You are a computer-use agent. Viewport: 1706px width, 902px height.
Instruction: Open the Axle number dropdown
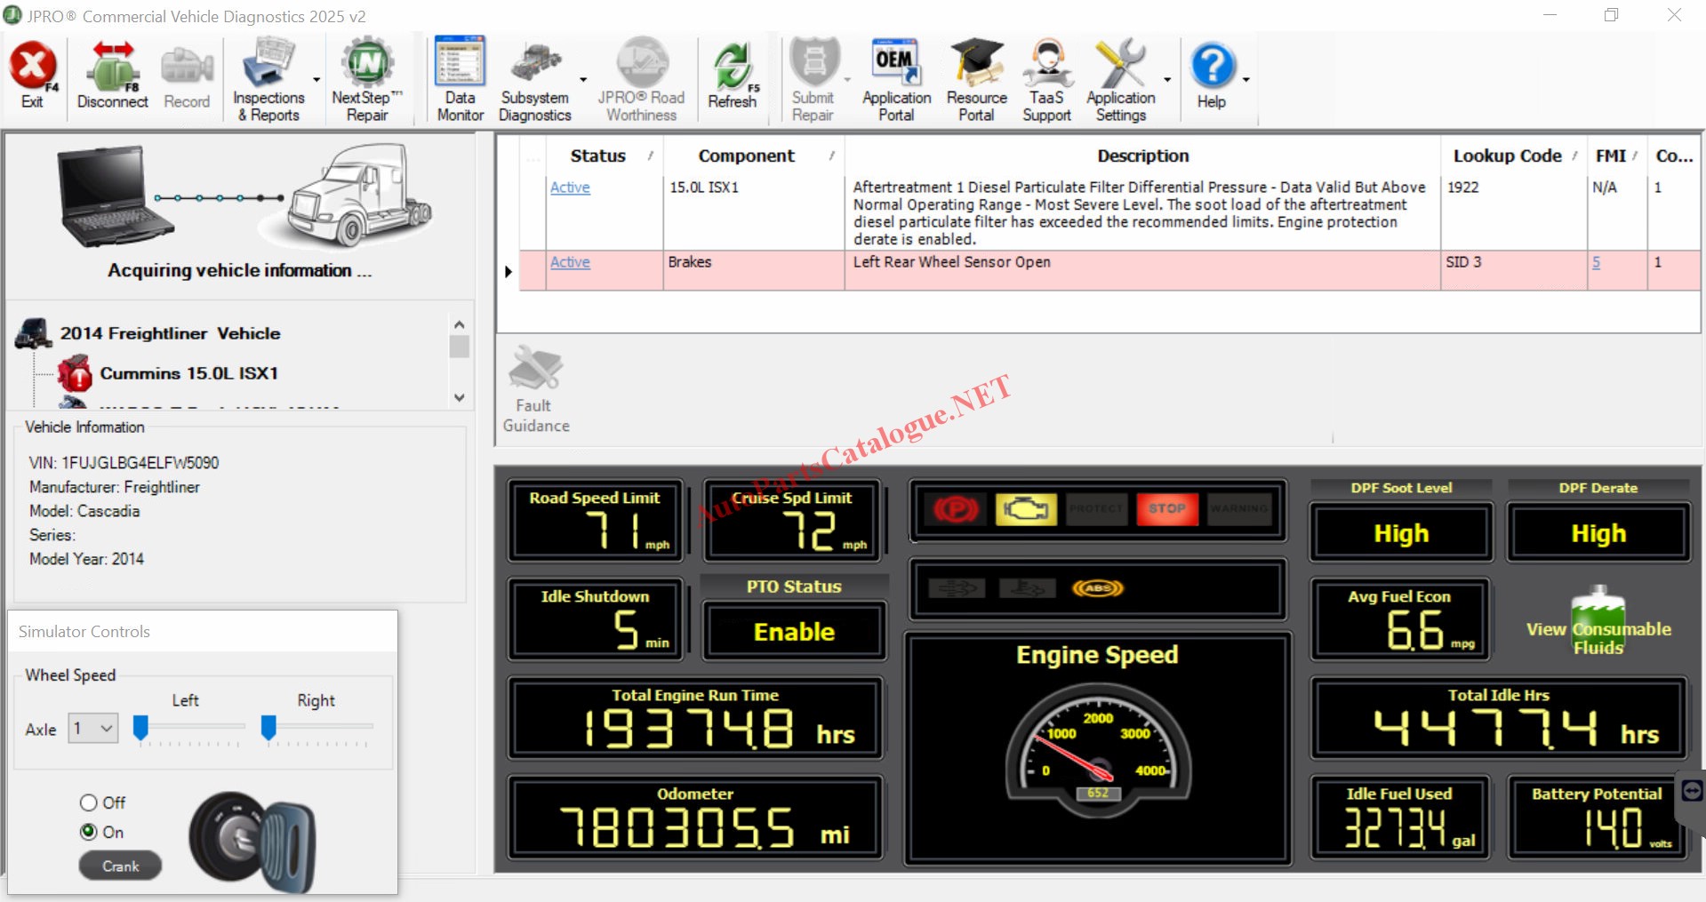coord(94,729)
